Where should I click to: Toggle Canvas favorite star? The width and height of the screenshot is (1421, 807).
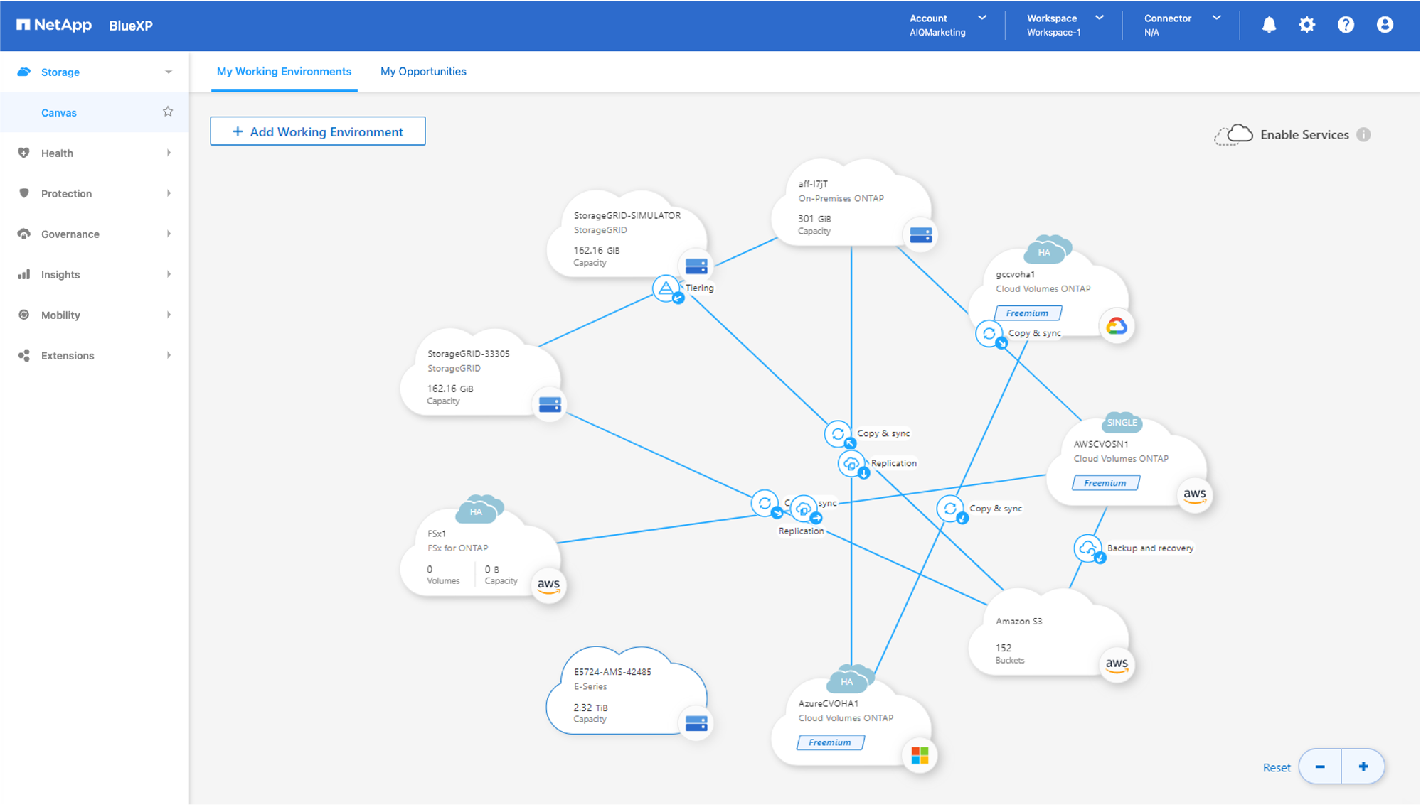pyautogui.click(x=168, y=112)
